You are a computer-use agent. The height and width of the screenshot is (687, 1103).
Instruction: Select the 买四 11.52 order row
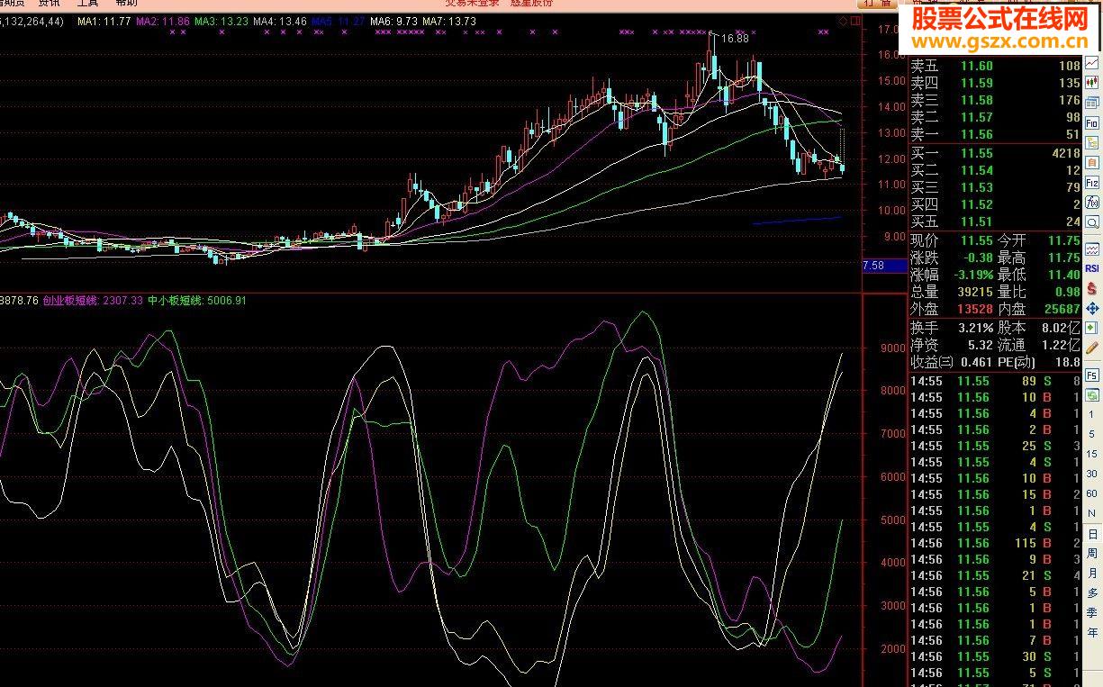[x=995, y=204]
